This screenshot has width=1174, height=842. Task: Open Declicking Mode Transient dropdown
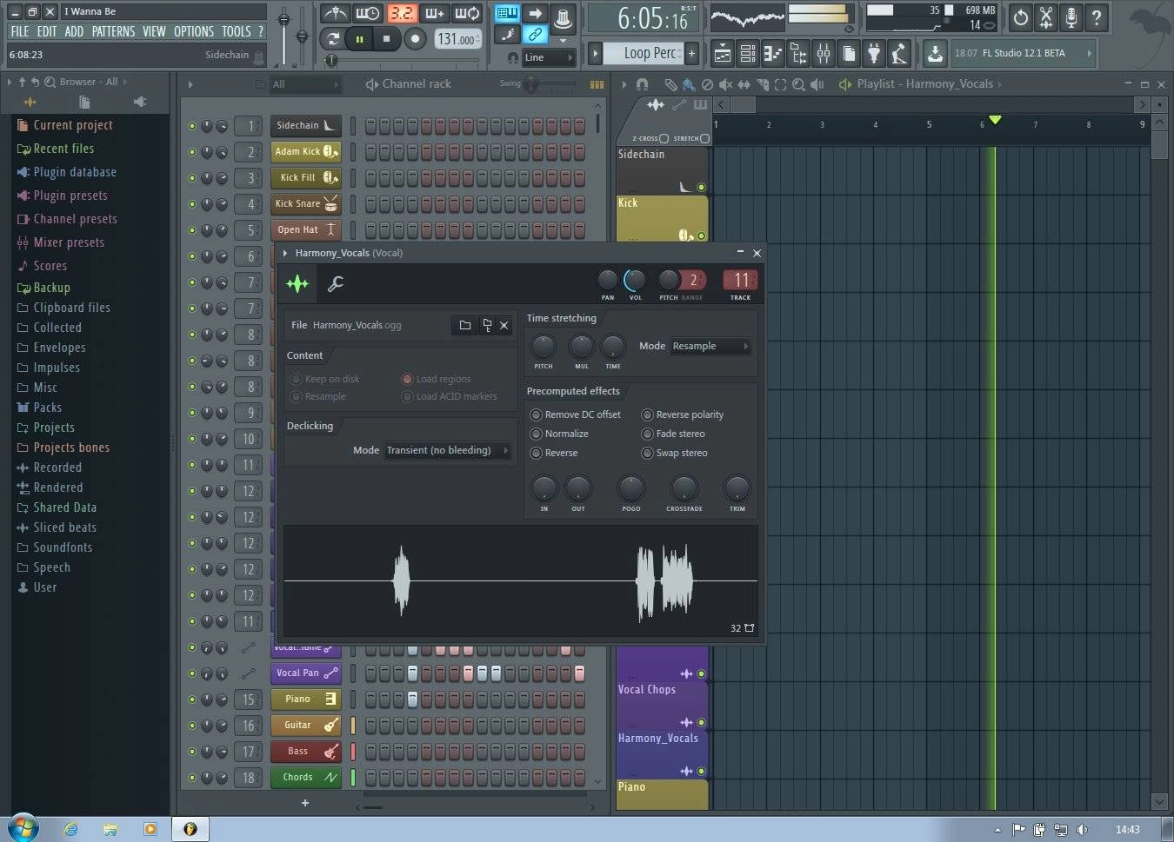pos(447,450)
